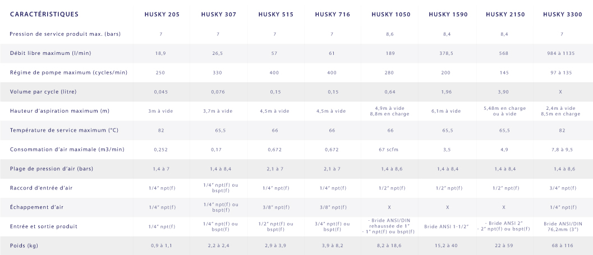Select the Plage de pression d'air label
This screenshot has height=255, width=593.
pyautogui.click(x=52, y=169)
